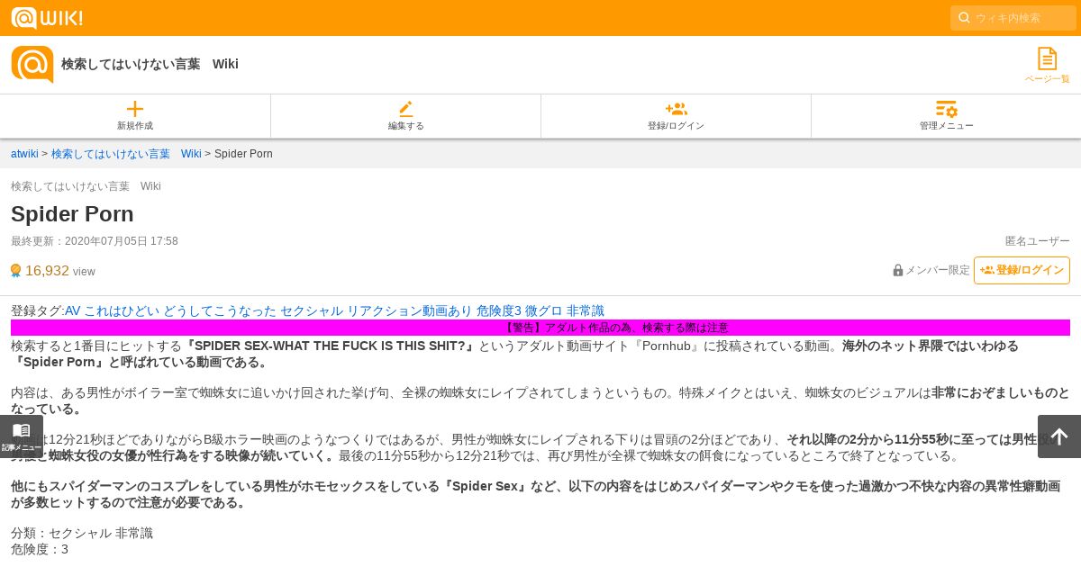
Task: Click the 16,932 view count
Action: coord(47,271)
